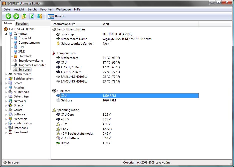
Task: Click the Sensoren chip icon in tree
Action: point(15,70)
